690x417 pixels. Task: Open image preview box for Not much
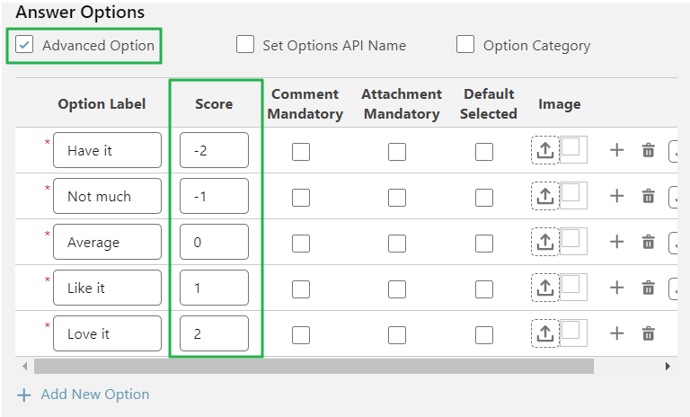573,196
